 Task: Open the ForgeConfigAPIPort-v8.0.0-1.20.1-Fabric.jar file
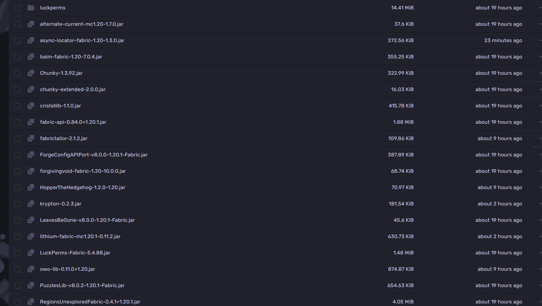(x=93, y=155)
